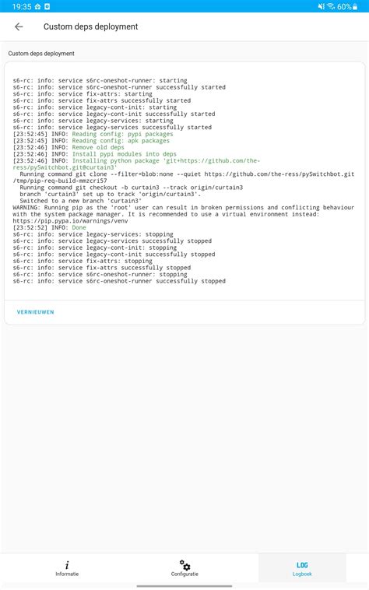
Task: Tap the house notification icon in status bar
Action: pyautogui.click(x=37, y=6)
